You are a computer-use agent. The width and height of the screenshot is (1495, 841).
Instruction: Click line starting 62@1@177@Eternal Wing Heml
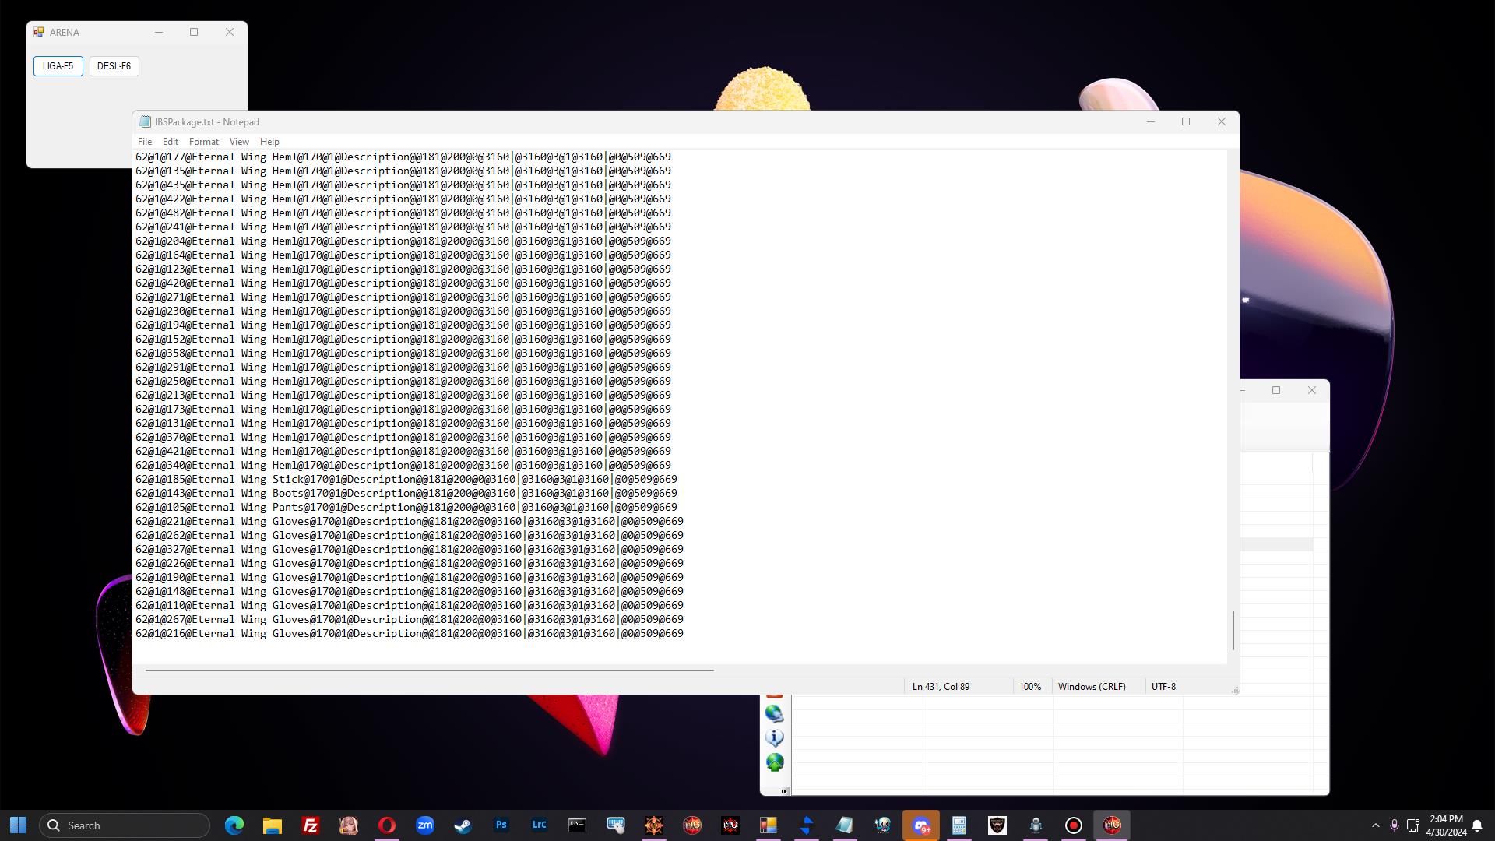[403, 157]
